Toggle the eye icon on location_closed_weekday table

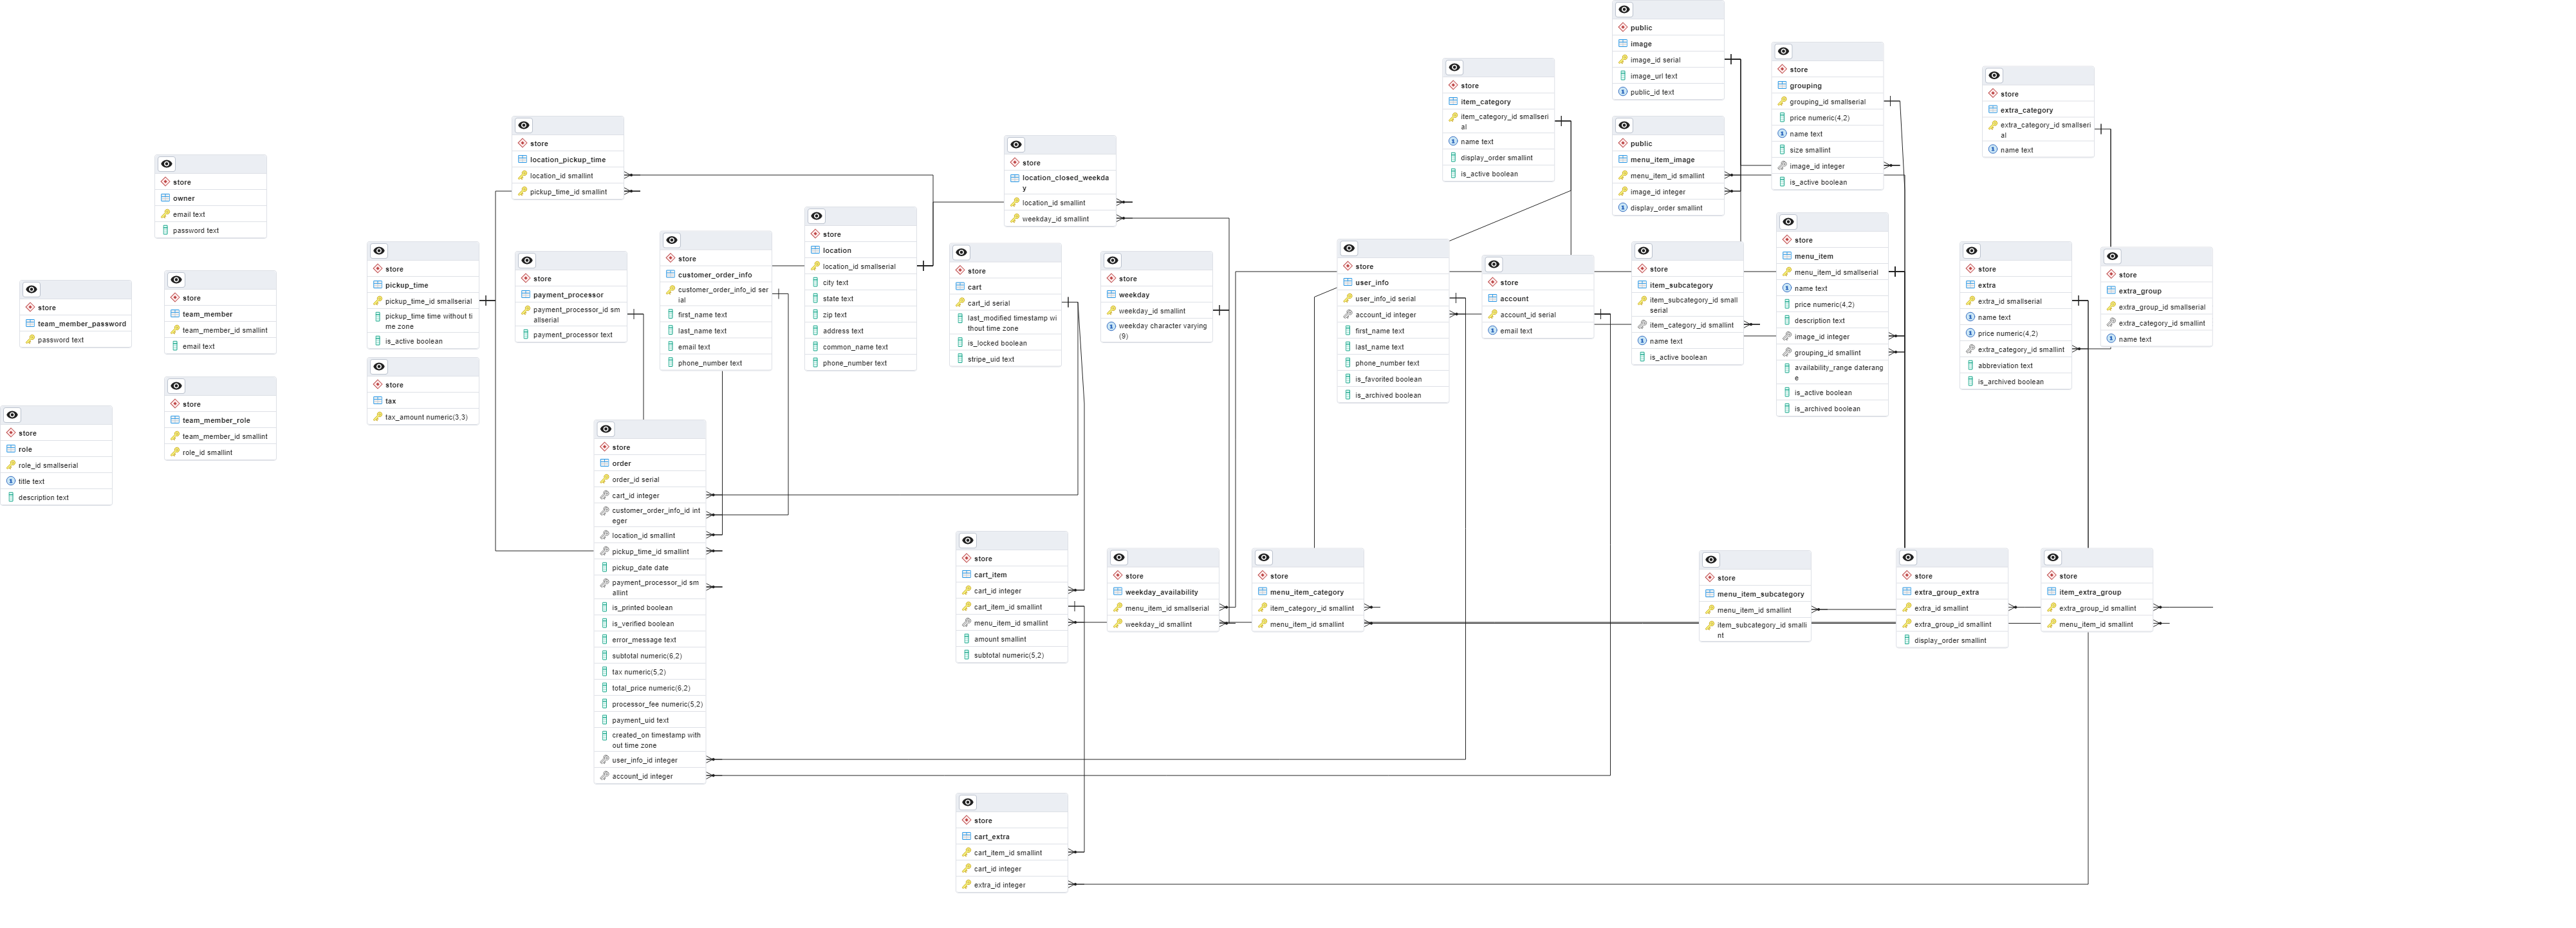[1016, 145]
